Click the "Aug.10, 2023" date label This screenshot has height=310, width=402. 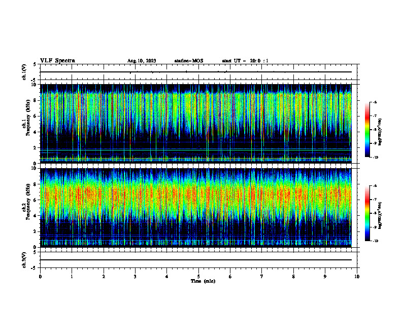[x=142, y=61]
